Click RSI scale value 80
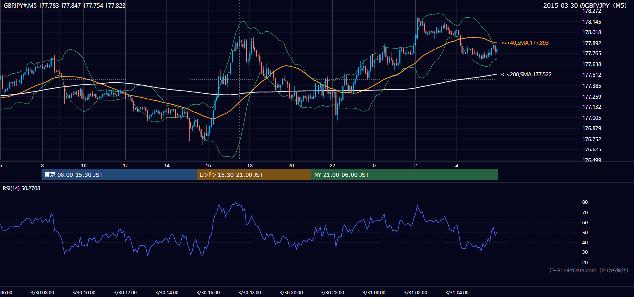 pyautogui.click(x=585, y=202)
